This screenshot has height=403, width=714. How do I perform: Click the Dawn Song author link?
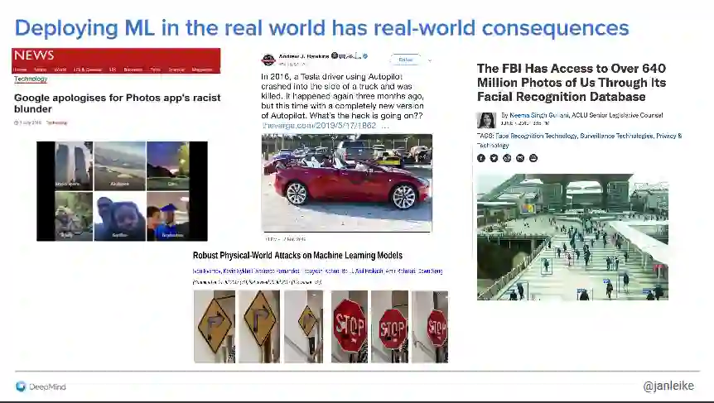coord(431,271)
